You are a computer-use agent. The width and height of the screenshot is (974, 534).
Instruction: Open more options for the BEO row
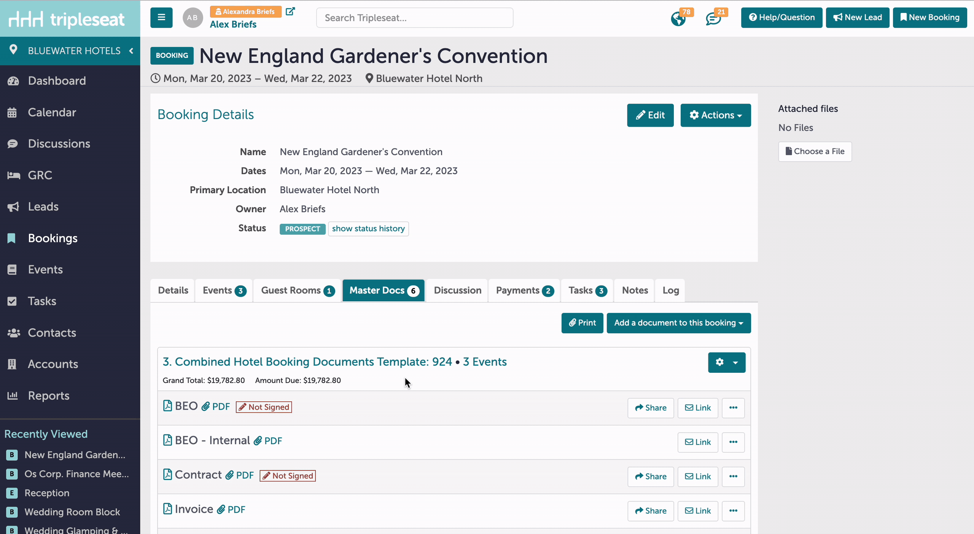(733, 408)
